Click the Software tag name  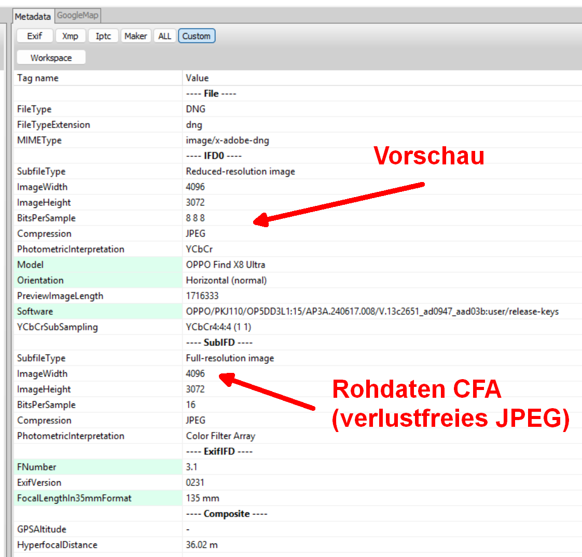click(x=35, y=311)
